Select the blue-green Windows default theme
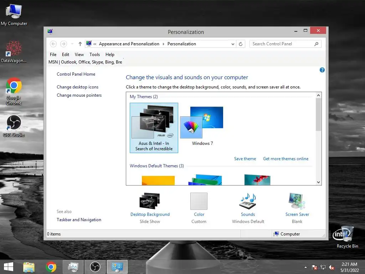 click(x=205, y=180)
